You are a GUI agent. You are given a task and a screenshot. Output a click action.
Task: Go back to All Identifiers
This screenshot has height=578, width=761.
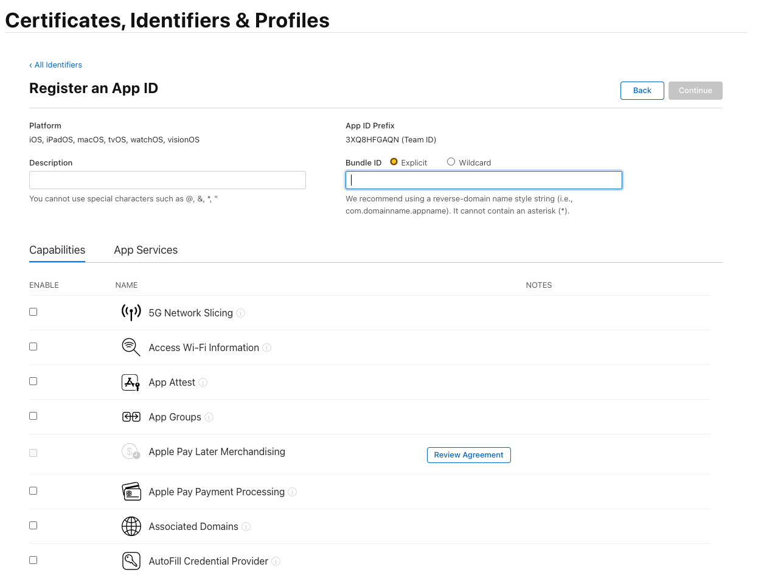[x=56, y=65]
